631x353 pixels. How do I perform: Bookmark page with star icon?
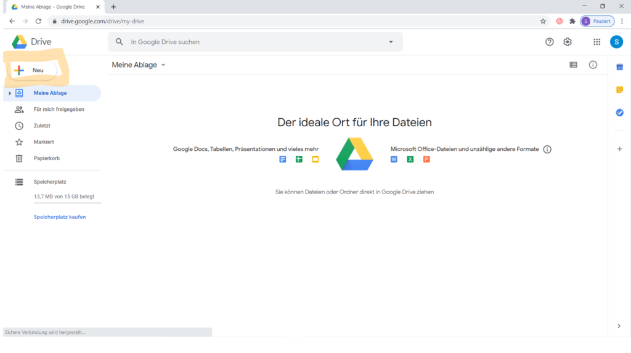(x=543, y=22)
